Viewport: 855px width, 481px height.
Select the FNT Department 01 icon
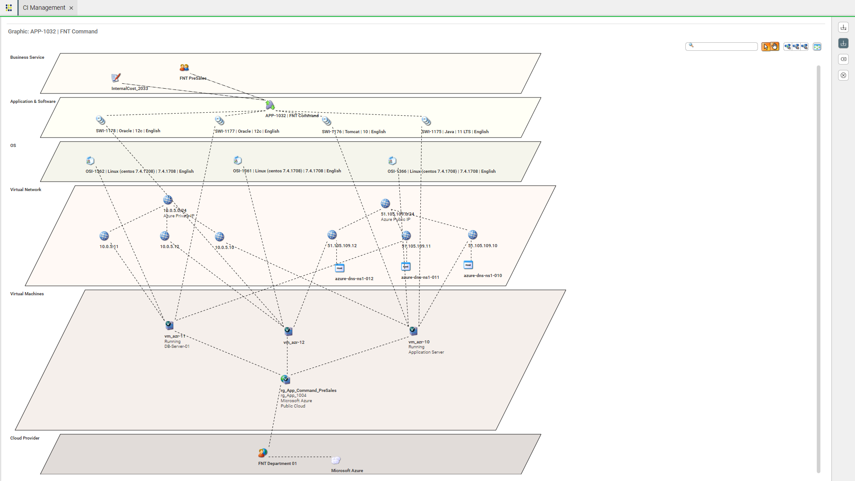(x=263, y=453)
